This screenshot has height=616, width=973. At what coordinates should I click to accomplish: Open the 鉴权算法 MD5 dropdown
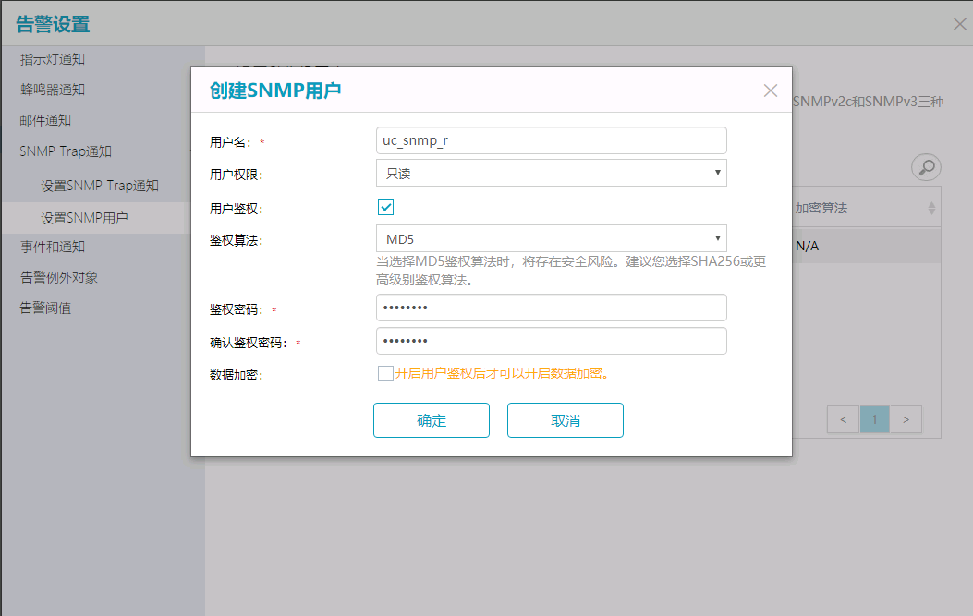point(551,239)
